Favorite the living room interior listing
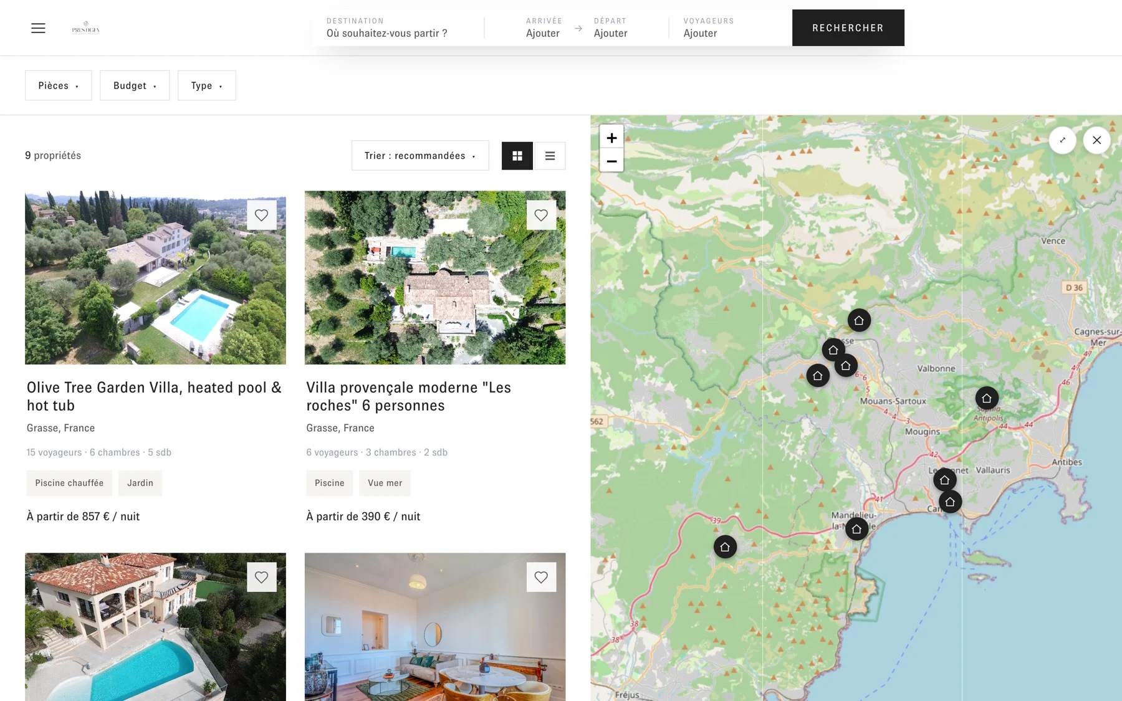Image resolution: width=1122 pixels, height=701 pixels. 541,577
